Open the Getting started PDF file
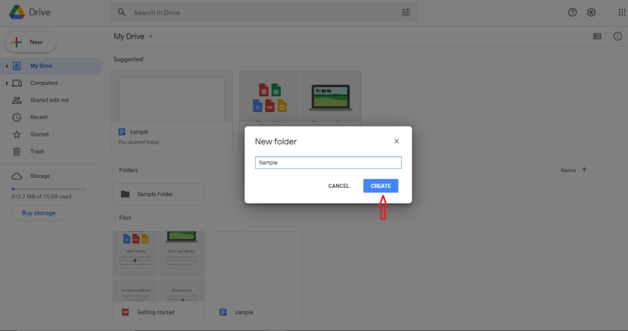 pyautogui.click(x=159, y=276)
